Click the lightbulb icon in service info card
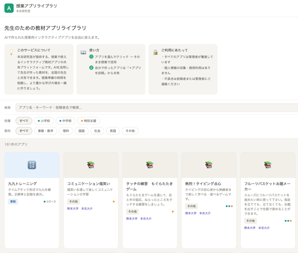This screenshot has height=253, width=298. pos(11,52)
